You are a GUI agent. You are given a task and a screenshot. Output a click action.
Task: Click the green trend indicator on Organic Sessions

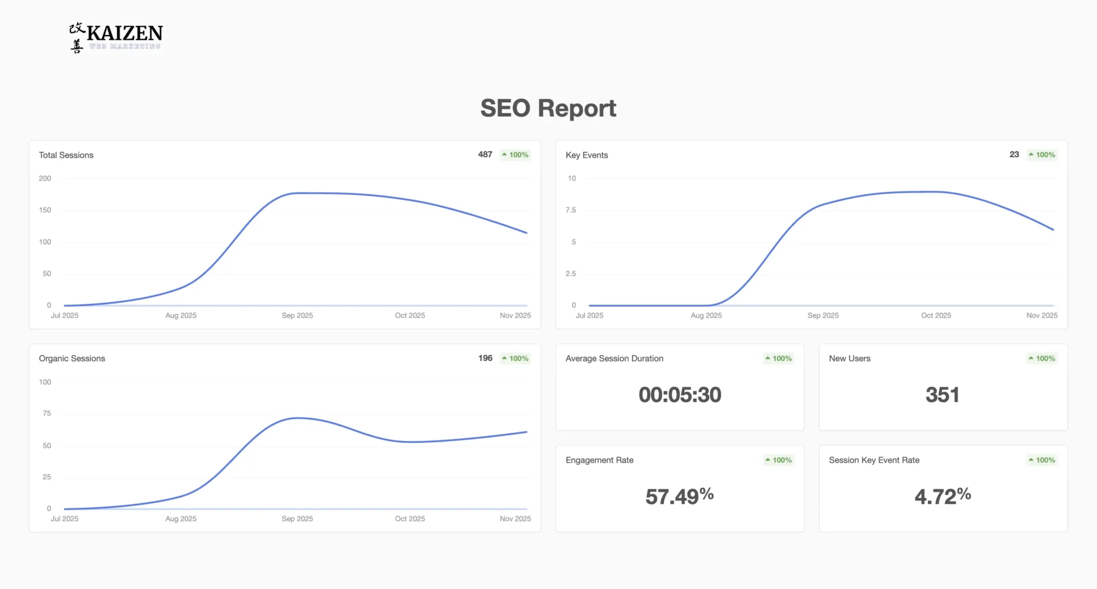tap(514, 358)
